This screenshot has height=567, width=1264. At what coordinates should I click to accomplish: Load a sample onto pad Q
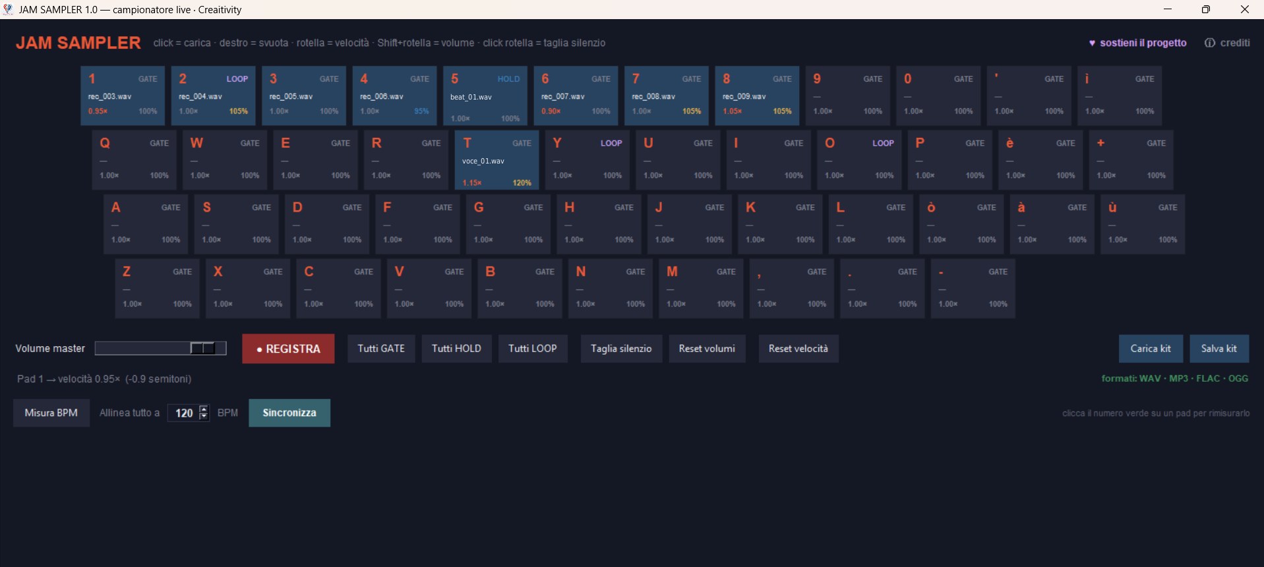click(135, 160)
